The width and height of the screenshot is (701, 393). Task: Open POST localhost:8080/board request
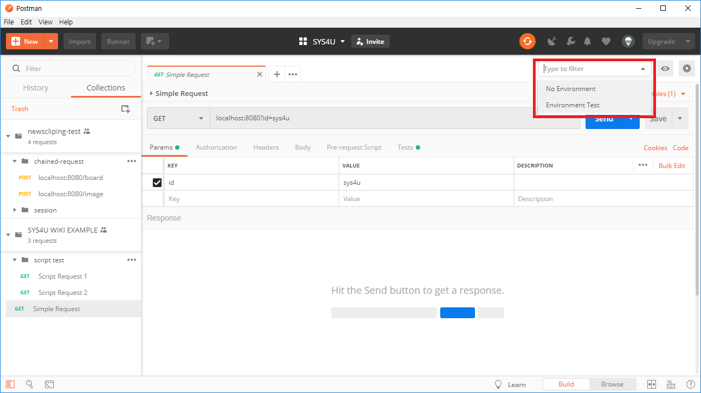tap(70, 177)
